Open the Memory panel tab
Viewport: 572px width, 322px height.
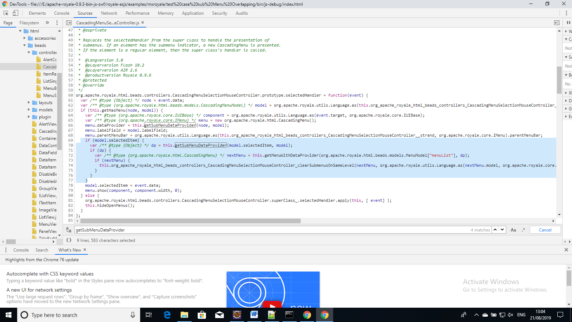[x=166, y=13]
